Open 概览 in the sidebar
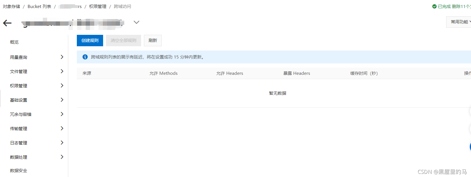471x177 pixels. [x=14, y=42]
